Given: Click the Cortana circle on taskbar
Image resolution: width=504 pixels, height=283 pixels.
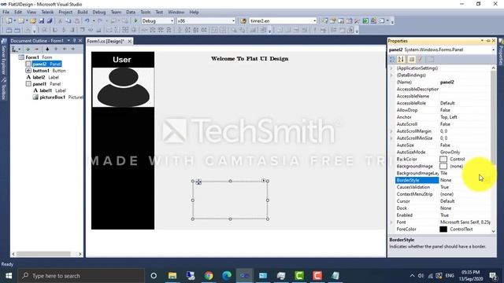Looking at the screenshot, I should [x=154, y=276].
